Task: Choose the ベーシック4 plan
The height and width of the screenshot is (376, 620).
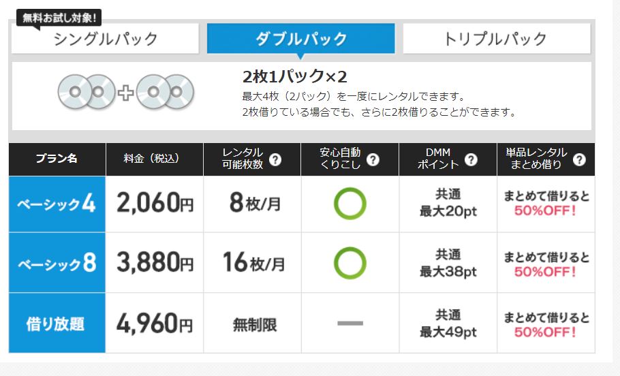Action: tap(57, 204)
